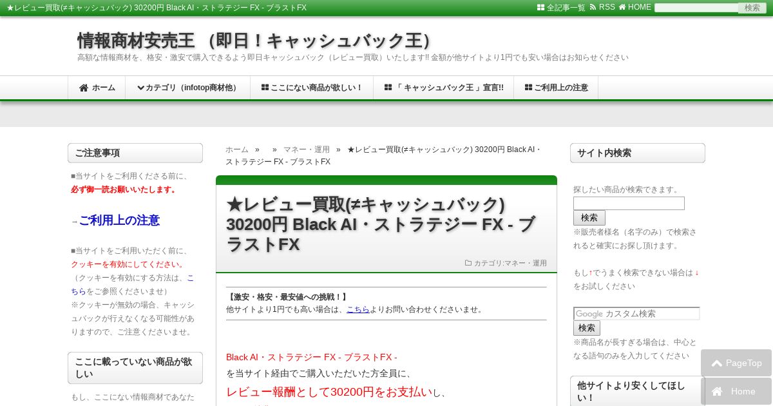Click the home icon in top bar
The height and width of the screenshot is (406, 773).
pyautogui.click(x=622, y=7)
